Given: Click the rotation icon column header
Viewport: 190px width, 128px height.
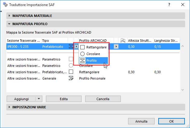Looking at the screenshot, I should 123,40.
